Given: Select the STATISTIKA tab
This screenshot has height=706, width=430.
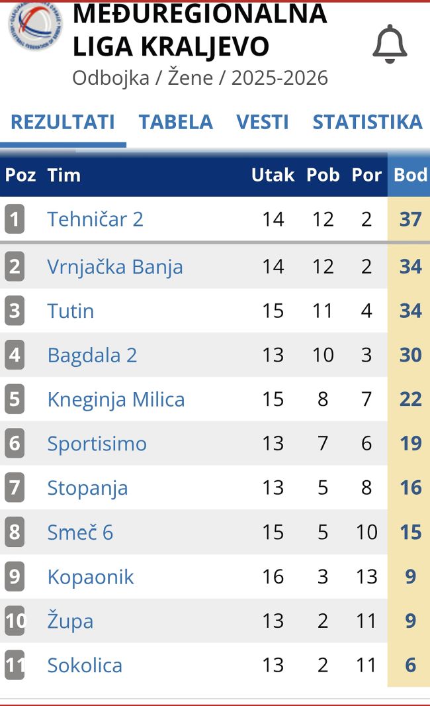Looking at the screenshot, I should click(x=367, y=122).
